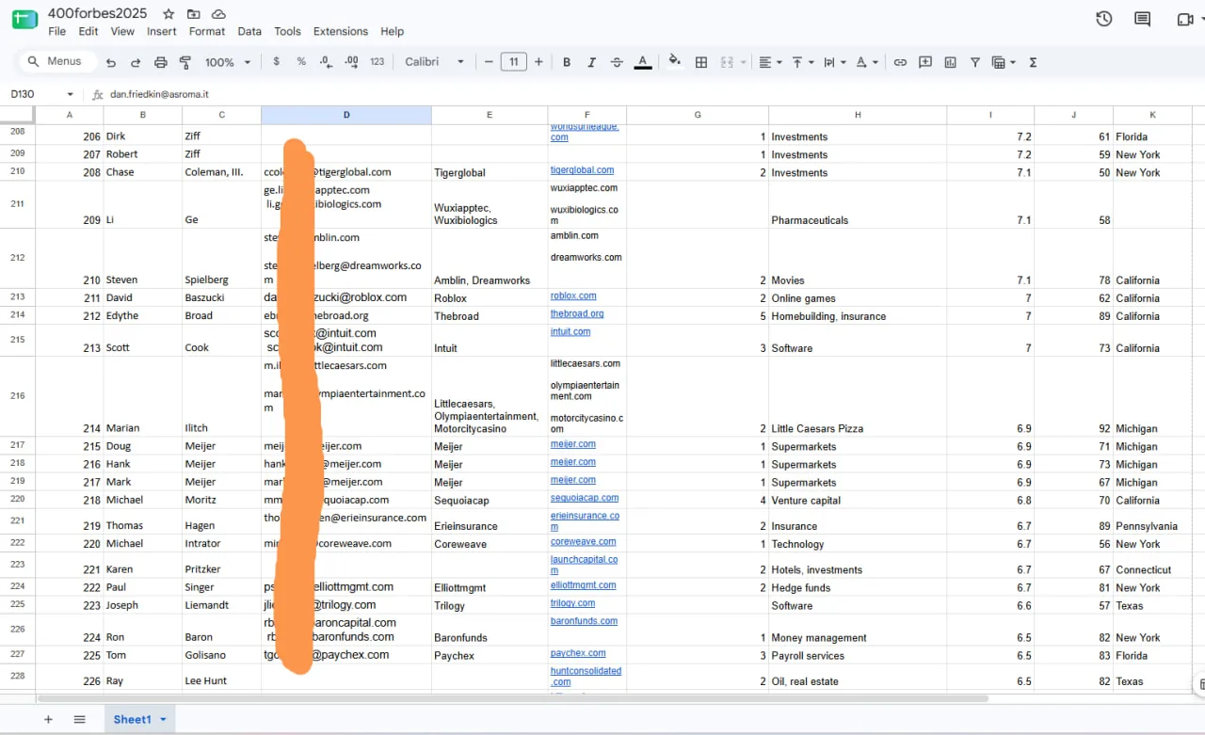Open the Calibri font dropdown
The width and height of the screenshot is (1205, 735).
[x=435, y=62]
